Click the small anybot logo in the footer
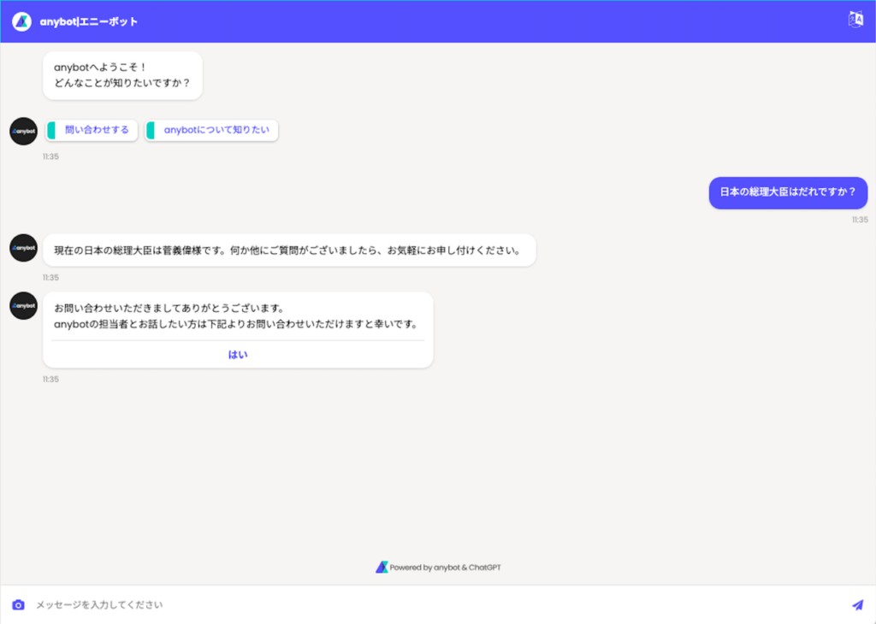Image resolution: width=876 pixels, height=624 pixels. [382, 567]
